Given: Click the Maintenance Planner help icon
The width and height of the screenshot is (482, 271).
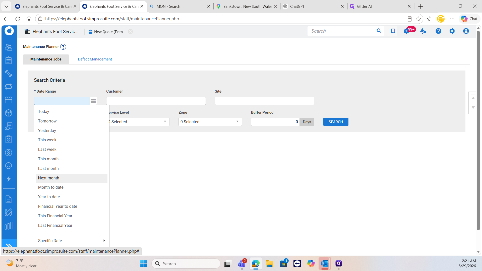Looking at the screenshot, I should (x=63, y=47).
